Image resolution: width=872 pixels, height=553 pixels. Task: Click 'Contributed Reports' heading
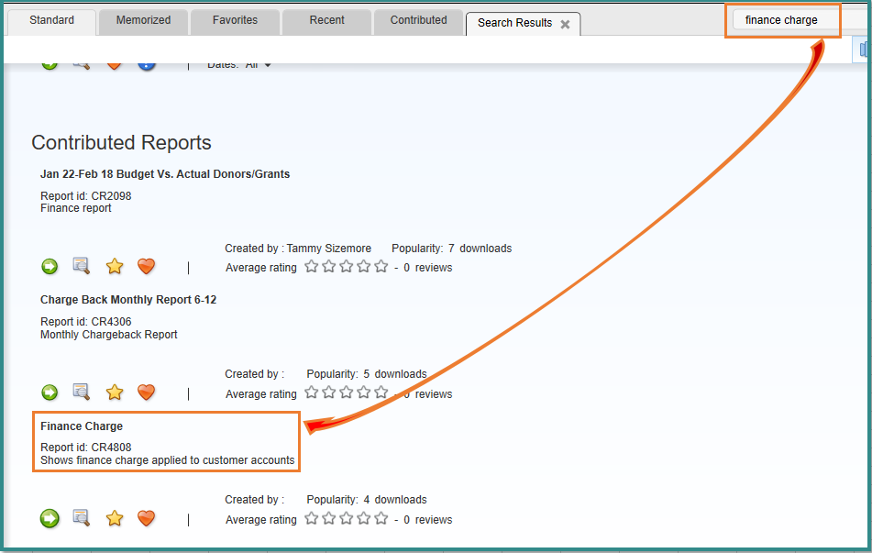coord(121,142)
